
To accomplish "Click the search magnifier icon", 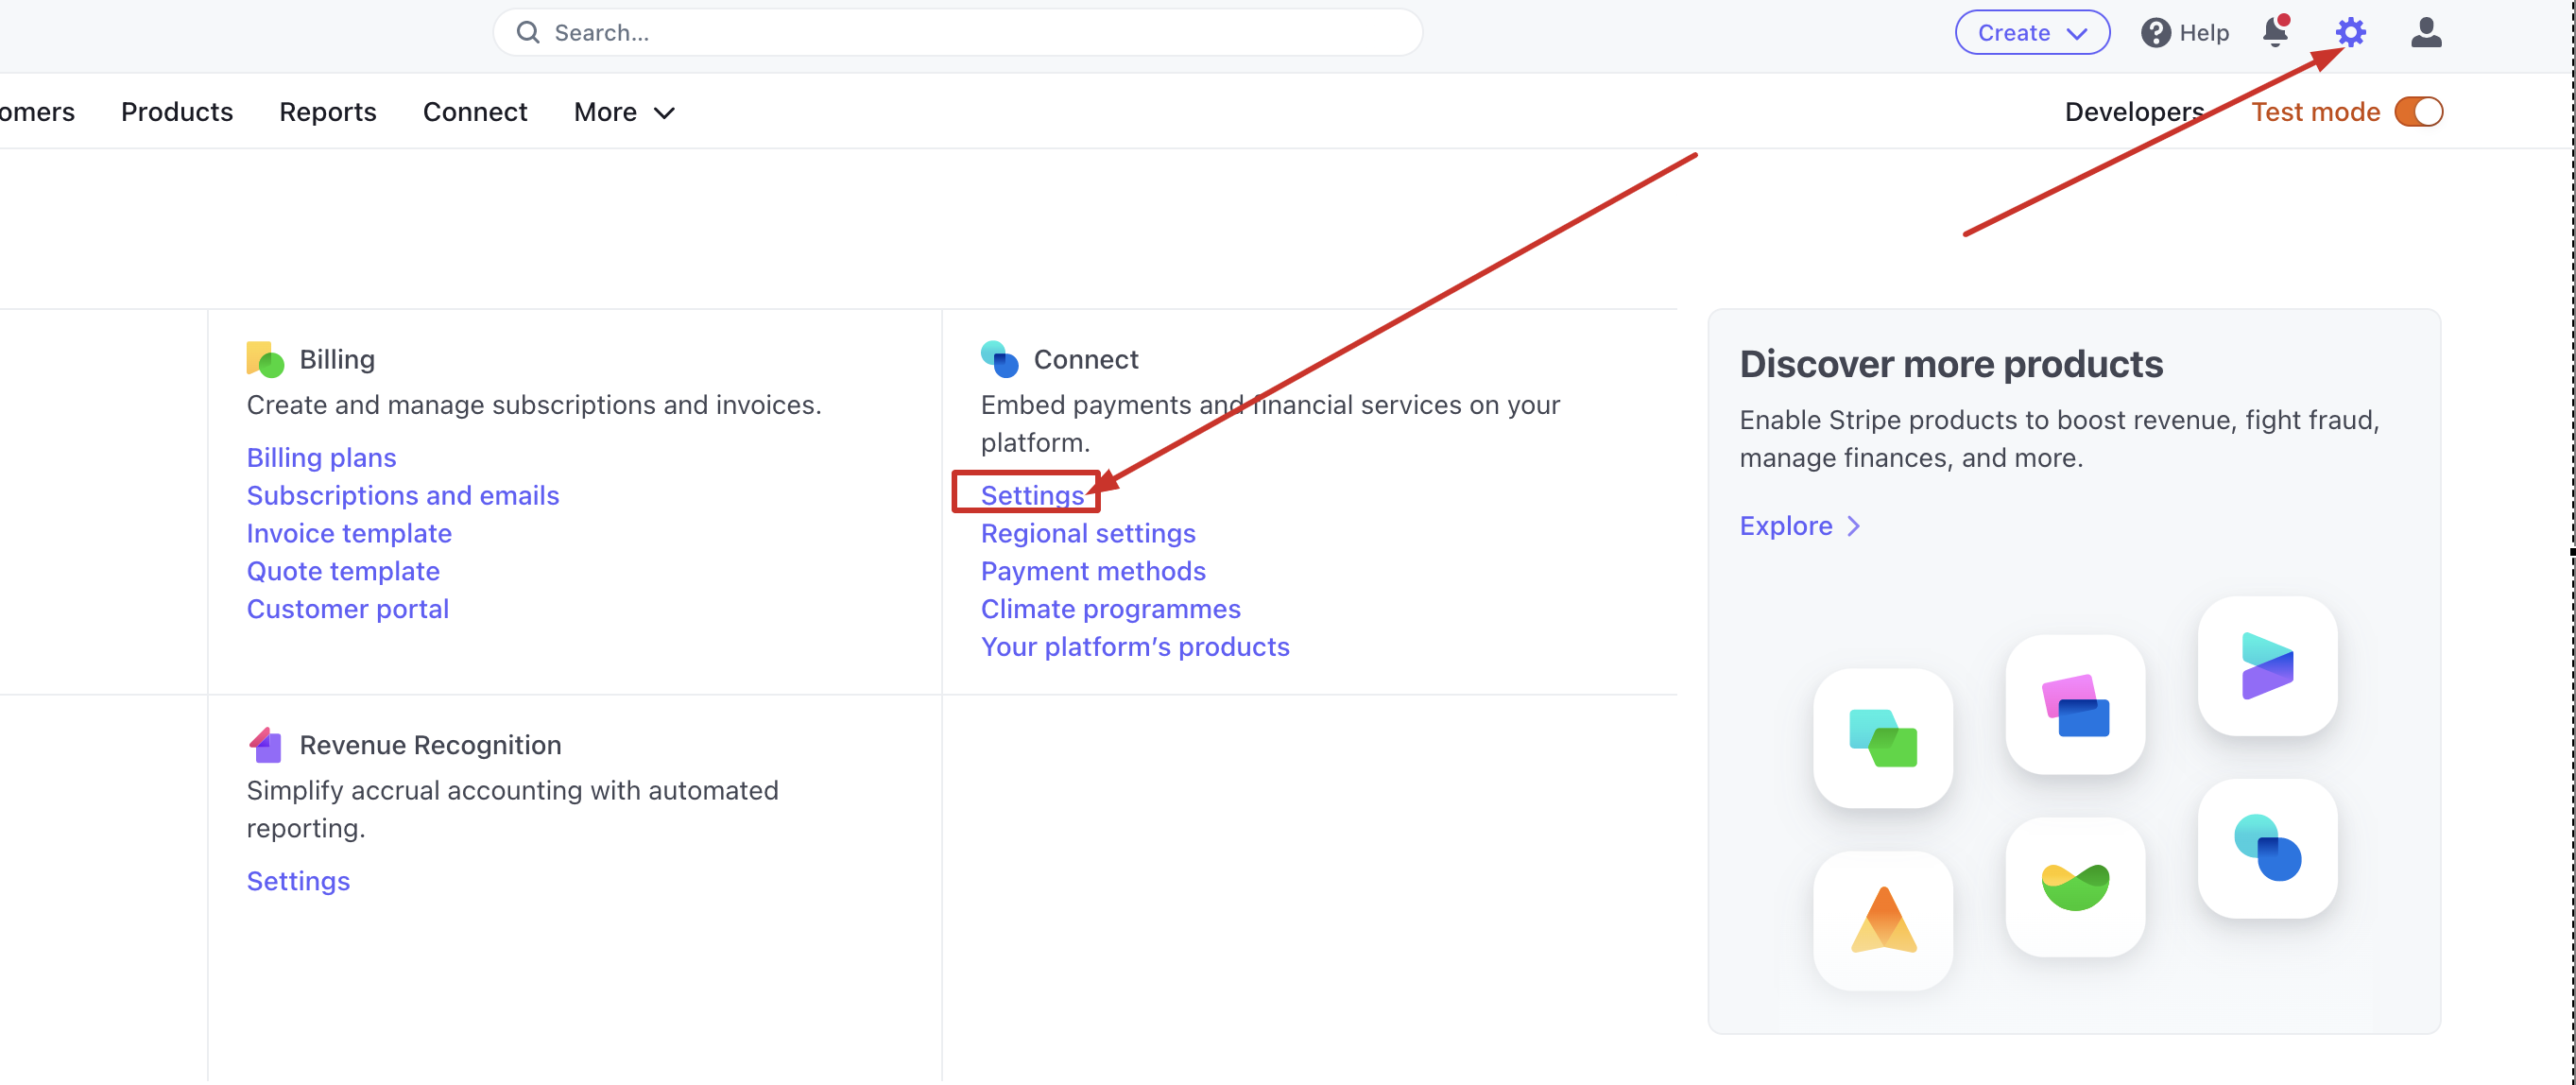I will (x=528, y=33).
